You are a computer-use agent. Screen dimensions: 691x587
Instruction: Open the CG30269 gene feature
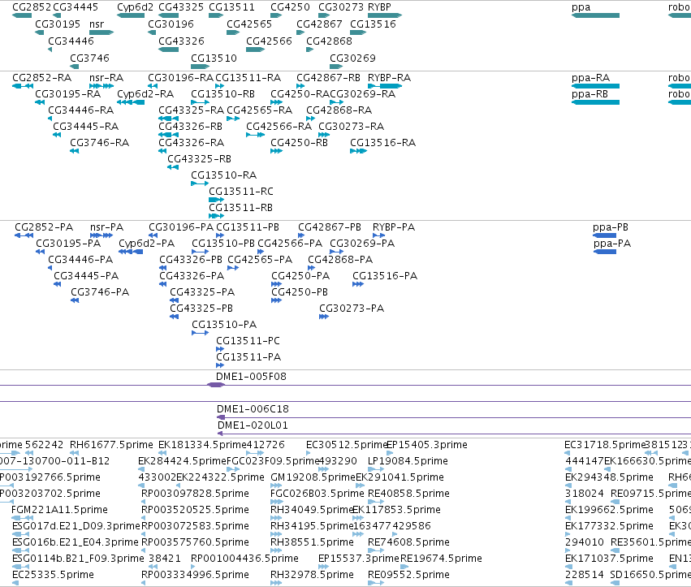pyautogui.click(x=336, y=67)
